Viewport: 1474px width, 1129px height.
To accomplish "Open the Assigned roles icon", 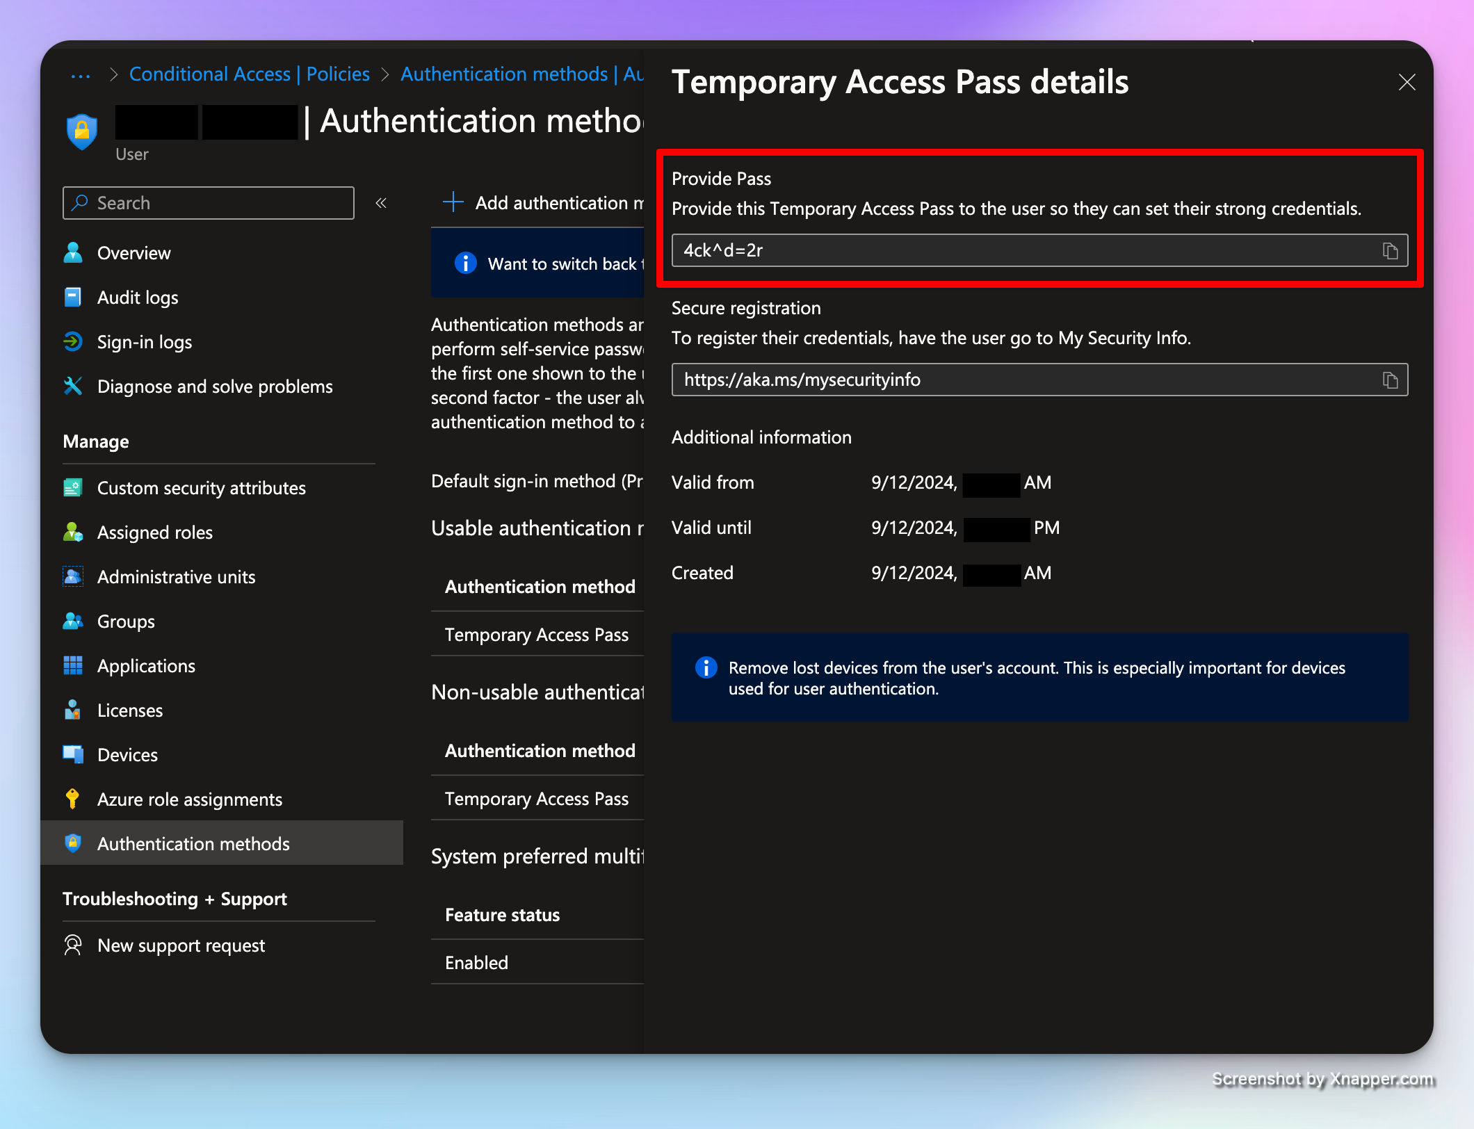I will coord(73,533).
